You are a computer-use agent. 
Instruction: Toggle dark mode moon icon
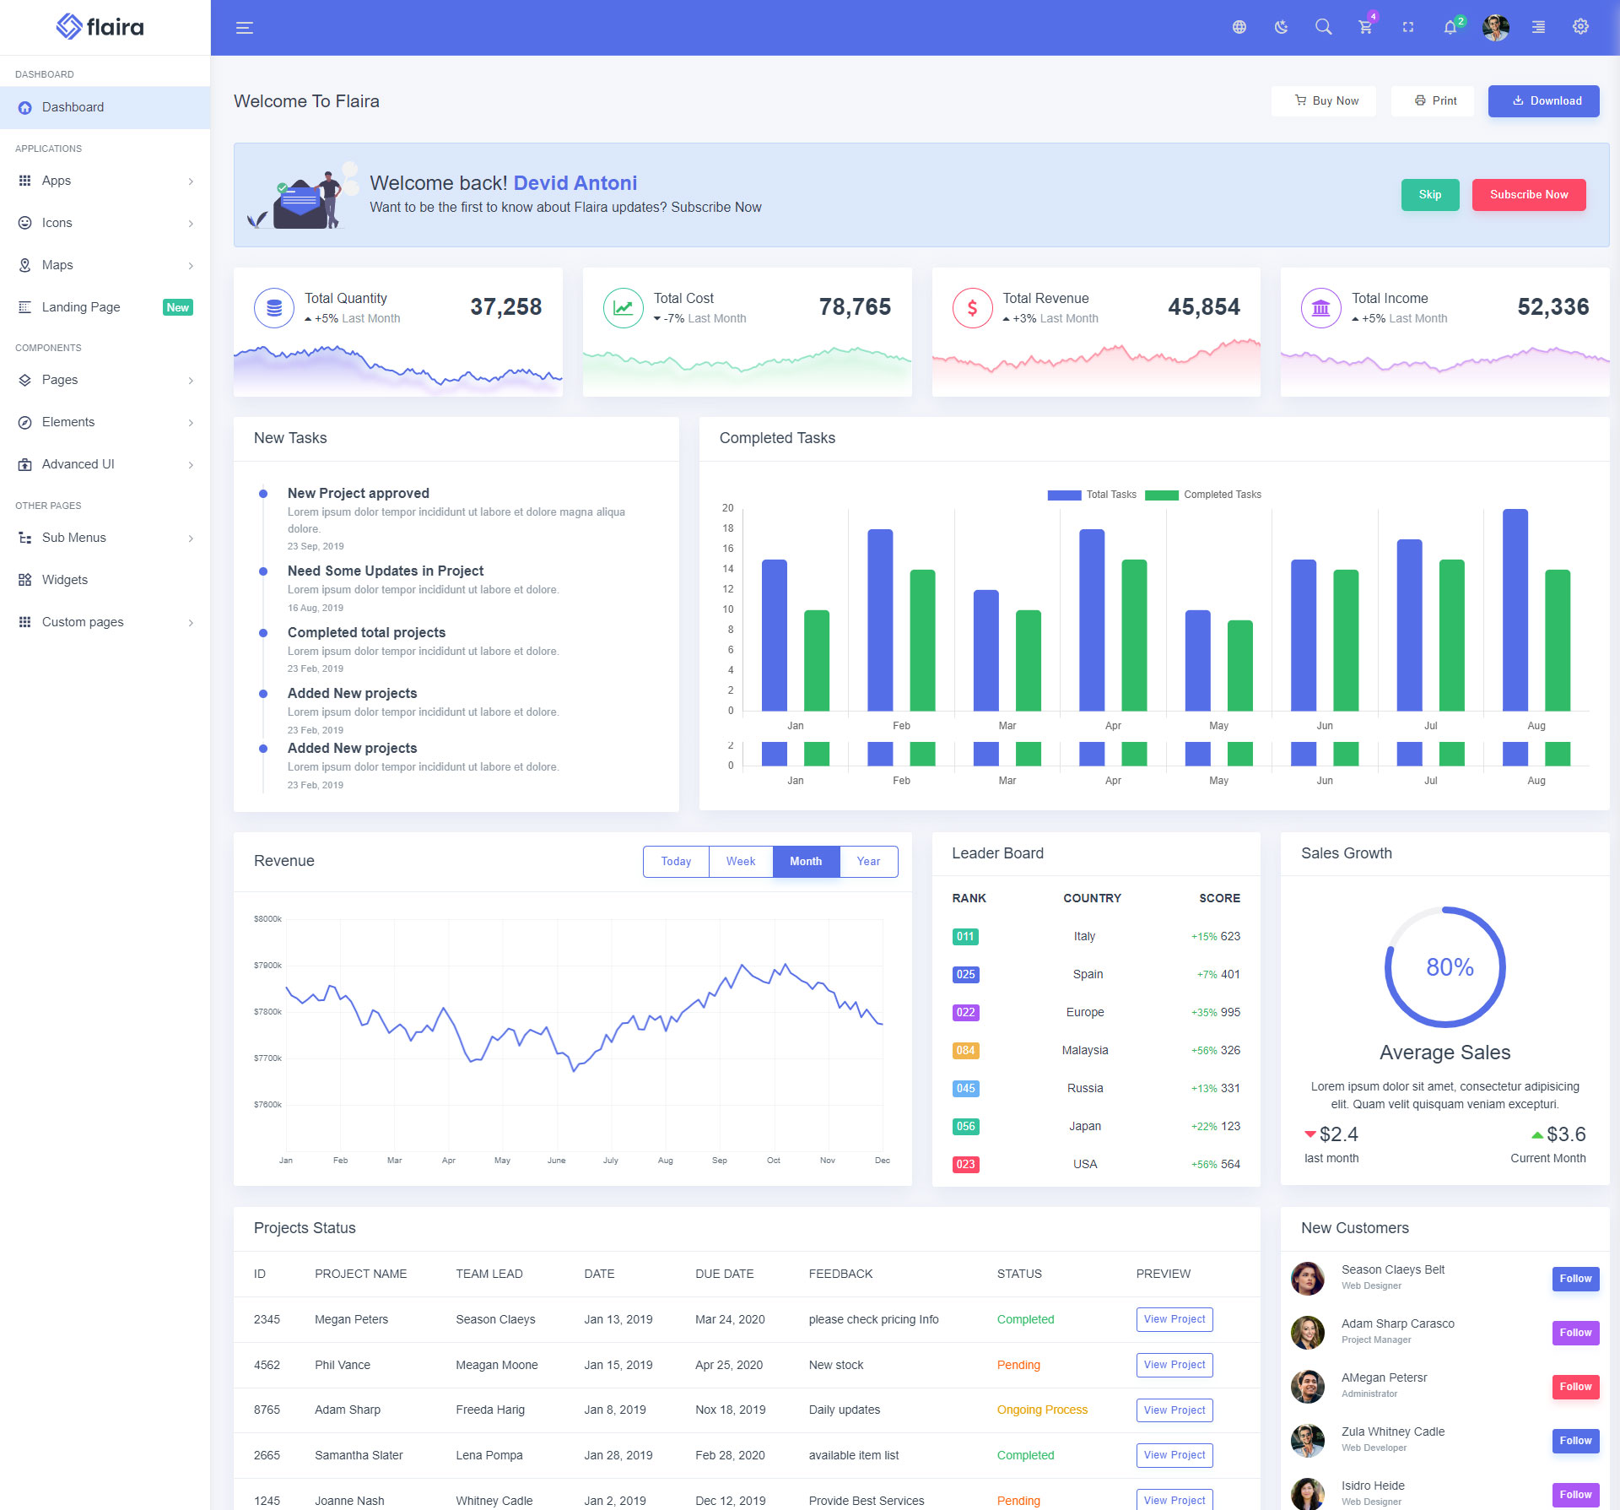(1281, 27)
